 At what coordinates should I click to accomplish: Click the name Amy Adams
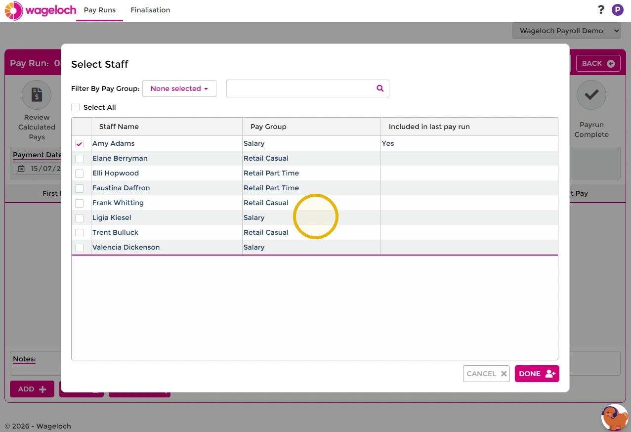[113, 143]
